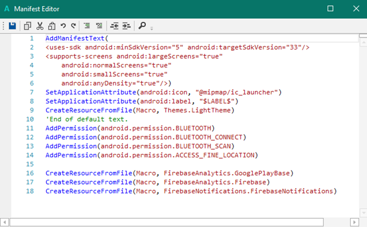Click the Manifest Editor app logo icon
367x227 pixels.
pyautogui.click(x=7, y=9)
